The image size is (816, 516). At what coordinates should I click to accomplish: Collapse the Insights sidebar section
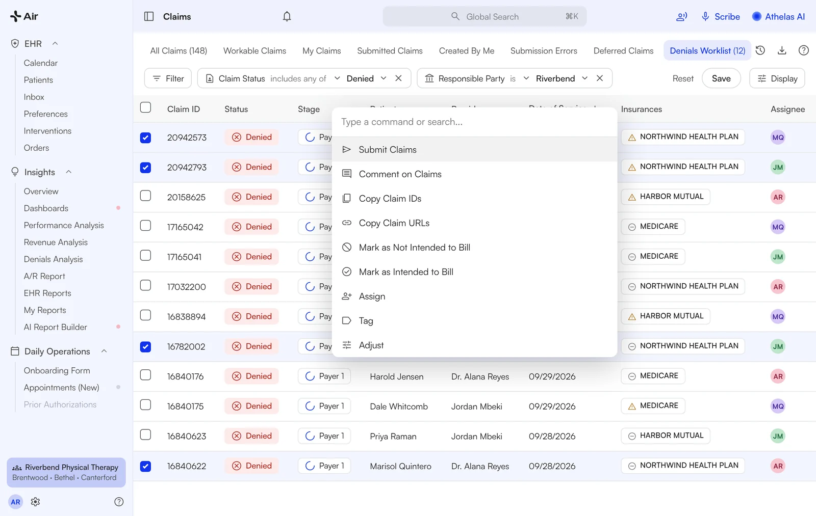click(68, 172)
